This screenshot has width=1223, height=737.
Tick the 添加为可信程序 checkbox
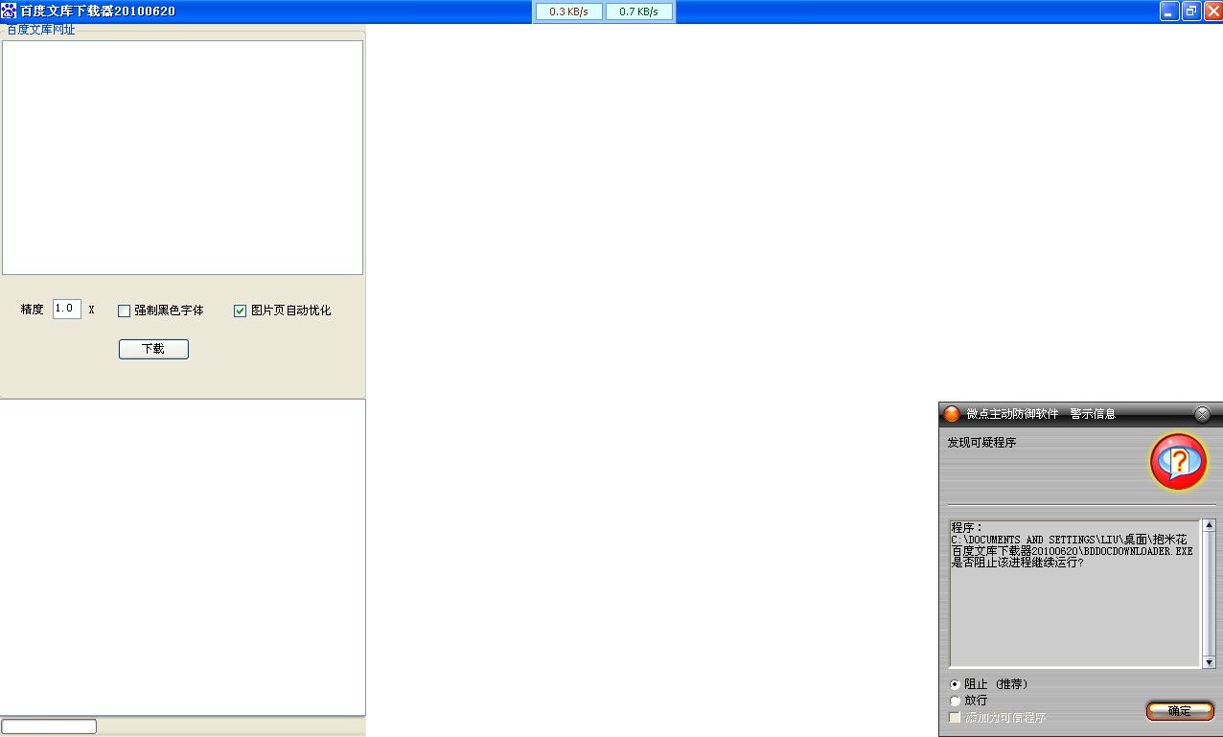click(x=955, y=717)
